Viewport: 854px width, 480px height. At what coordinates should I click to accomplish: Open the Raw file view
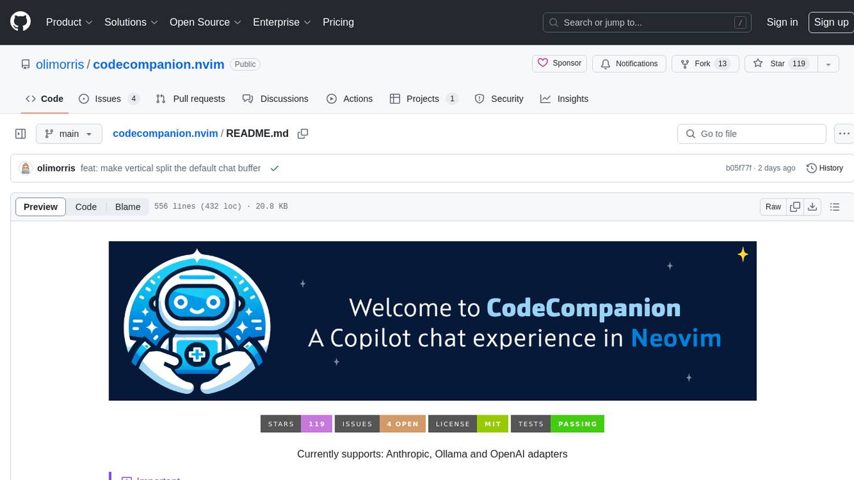pyautogui.click(x=773, y=207)
